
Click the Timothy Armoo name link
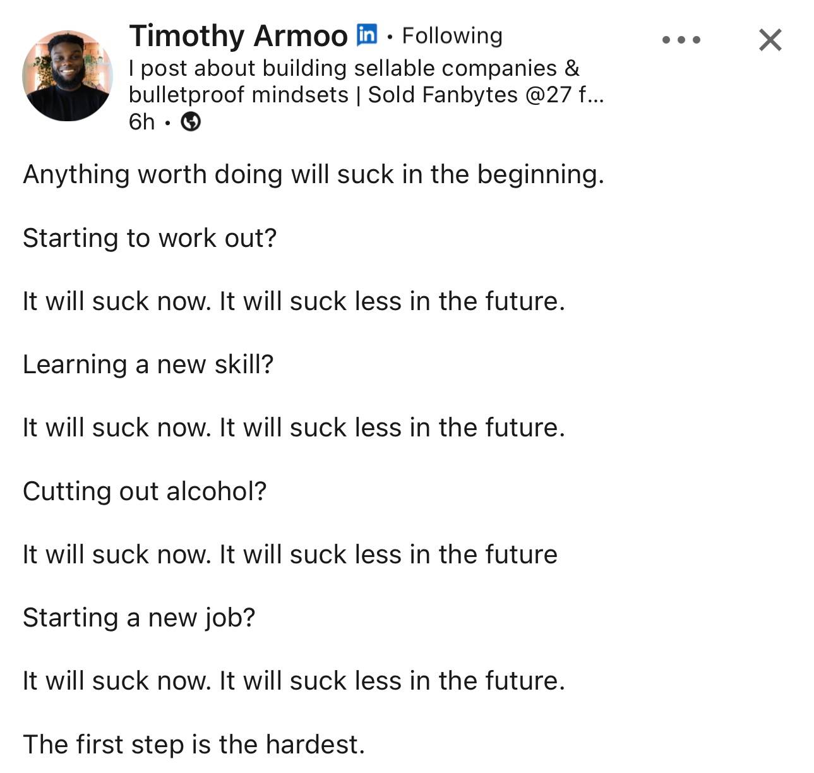238,35
